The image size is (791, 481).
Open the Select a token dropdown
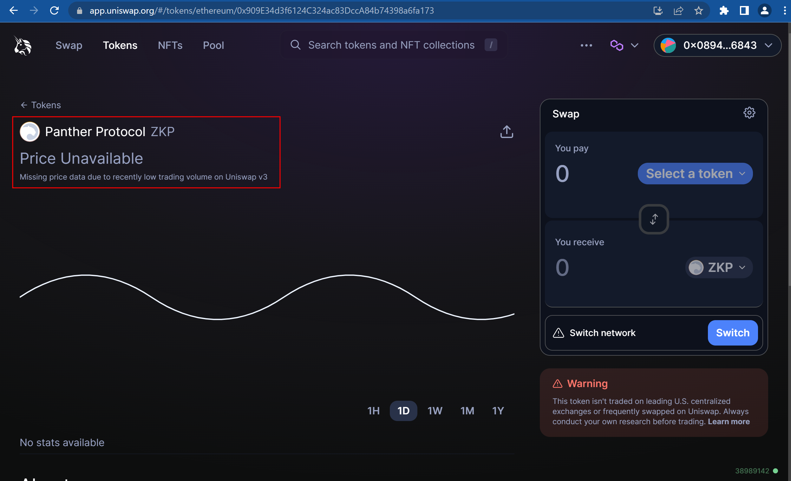tap(695, 173)
